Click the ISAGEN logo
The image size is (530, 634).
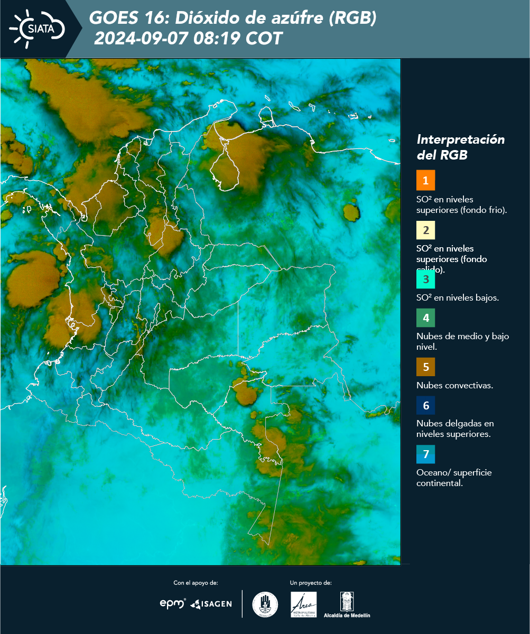coord(211,604)
